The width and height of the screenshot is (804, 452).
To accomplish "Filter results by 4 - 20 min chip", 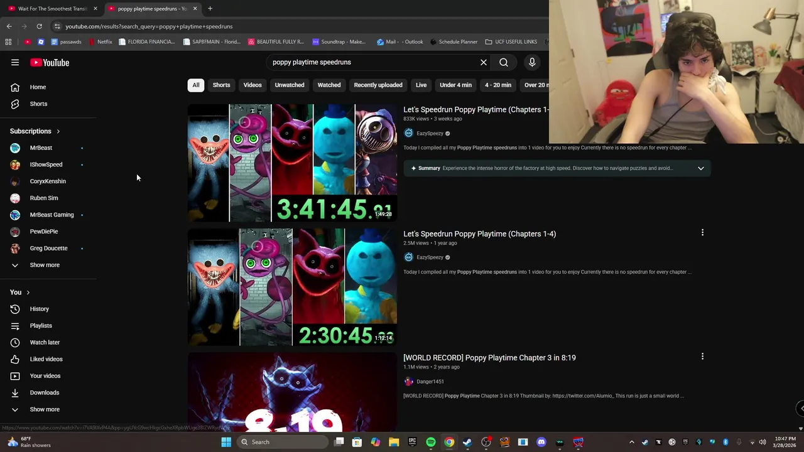I will point(498,85).
